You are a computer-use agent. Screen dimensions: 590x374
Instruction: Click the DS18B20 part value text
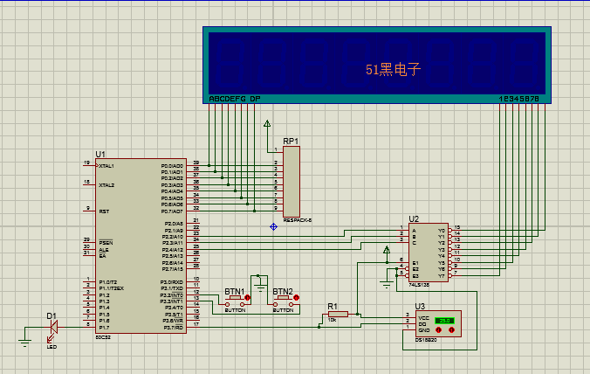[426, 340]
